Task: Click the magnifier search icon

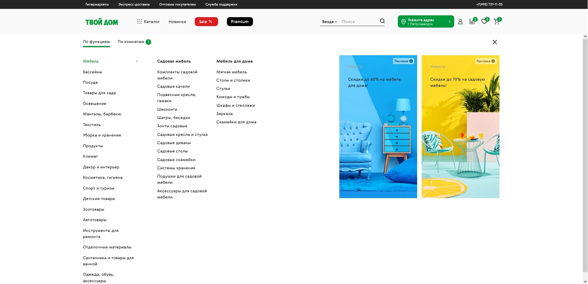Action: click(382, 21)
